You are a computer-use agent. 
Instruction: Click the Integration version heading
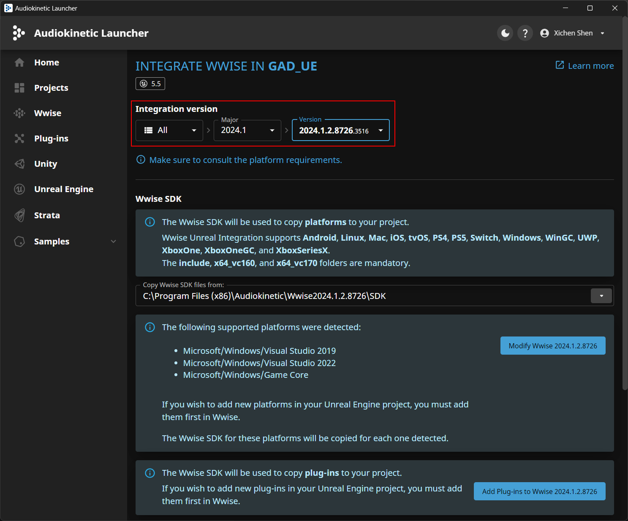pos(177,109)
